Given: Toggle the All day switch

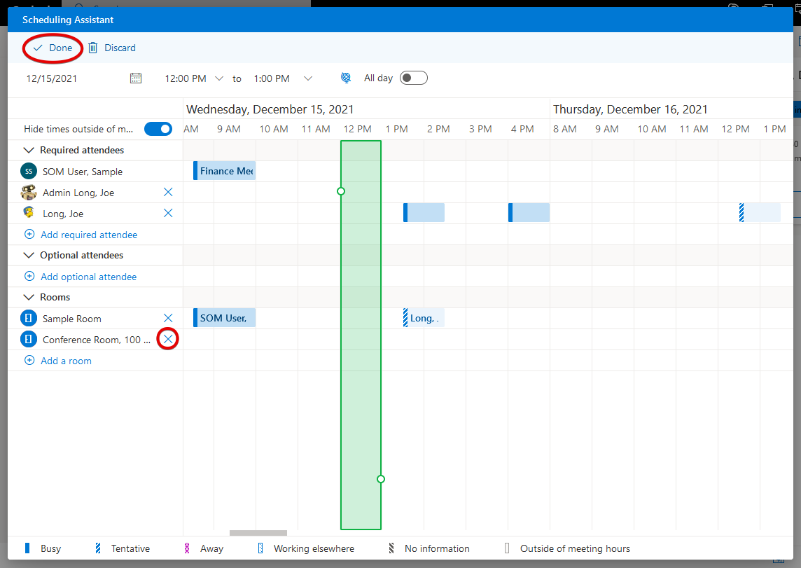Looking at the screenshot, I should (x=413, y=78).
